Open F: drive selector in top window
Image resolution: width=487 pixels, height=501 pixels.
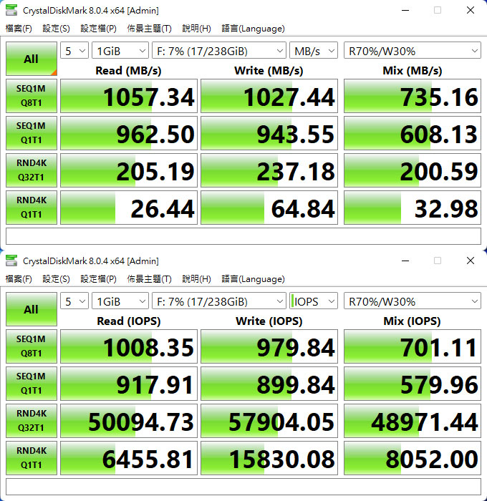[219, 51]
